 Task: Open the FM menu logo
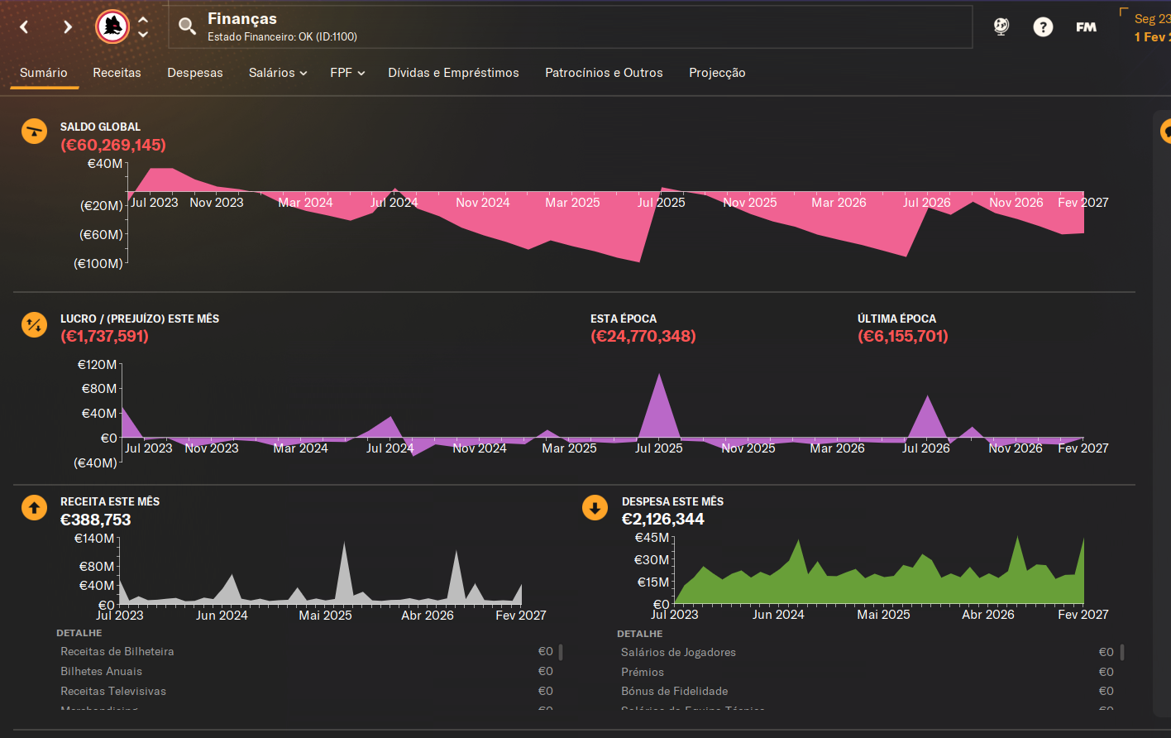coord(1086,27)
